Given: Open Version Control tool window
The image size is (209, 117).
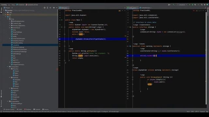Looking at the screenshot, I should coord(9,110).
